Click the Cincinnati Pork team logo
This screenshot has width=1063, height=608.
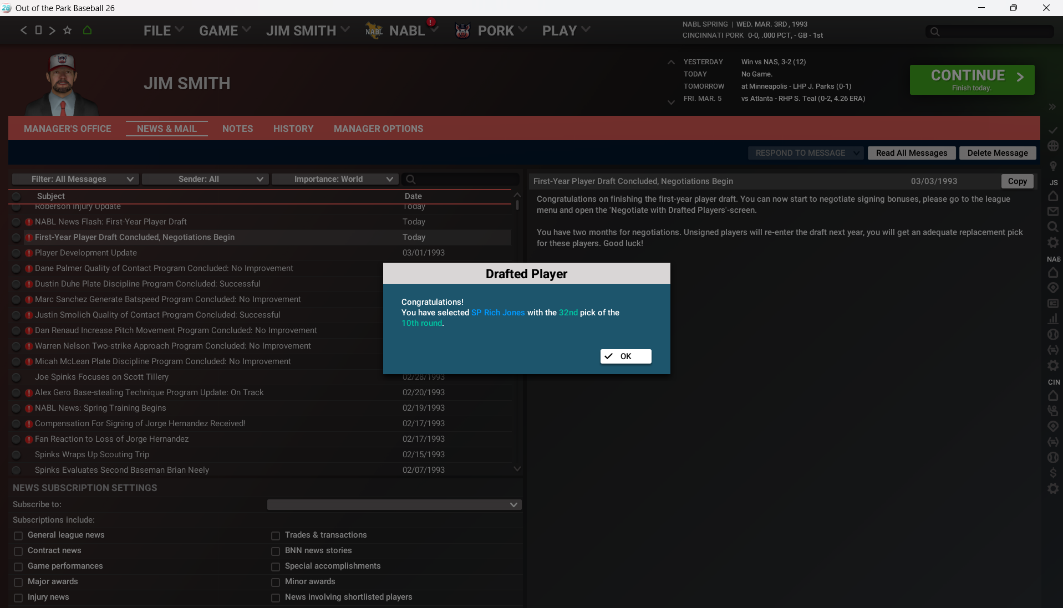pos(462,31)
